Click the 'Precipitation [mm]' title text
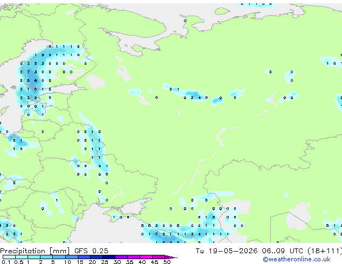Viewport: 342px width, 264px height. [35, 251]
